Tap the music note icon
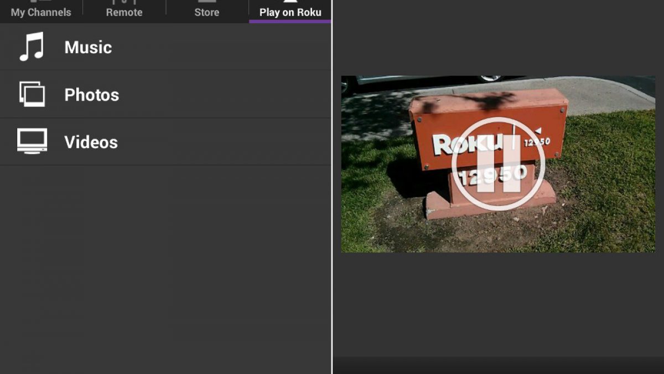This screenshot has width=664, height=374. [x=32, y=47]
